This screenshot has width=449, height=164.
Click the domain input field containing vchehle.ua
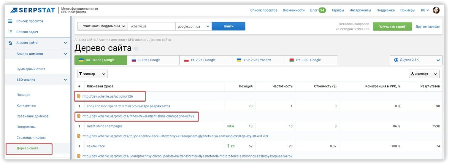(x=152, y=26)
